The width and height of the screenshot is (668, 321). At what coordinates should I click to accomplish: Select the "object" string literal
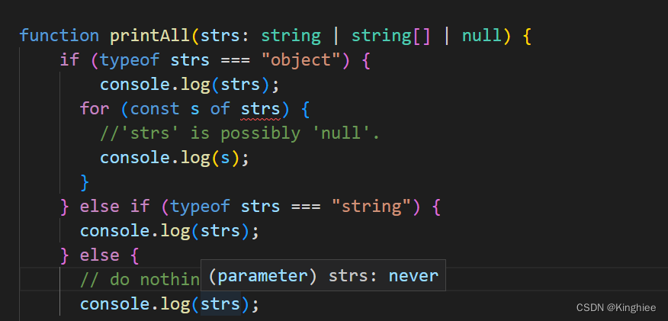point(302,60)
